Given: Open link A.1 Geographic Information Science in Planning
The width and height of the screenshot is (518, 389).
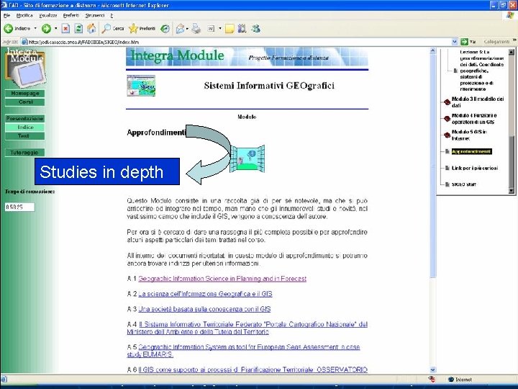Looking at the screenshot, I should pos(222,279).
